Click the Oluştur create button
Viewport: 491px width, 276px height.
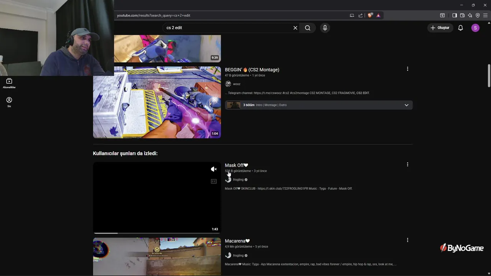pos(440,28)
